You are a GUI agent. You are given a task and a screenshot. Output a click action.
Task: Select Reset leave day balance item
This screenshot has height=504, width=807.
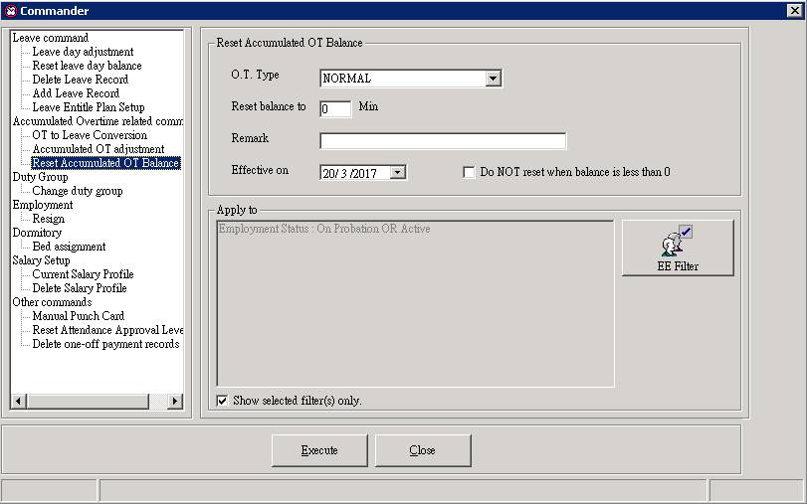[x=87, y=66]
